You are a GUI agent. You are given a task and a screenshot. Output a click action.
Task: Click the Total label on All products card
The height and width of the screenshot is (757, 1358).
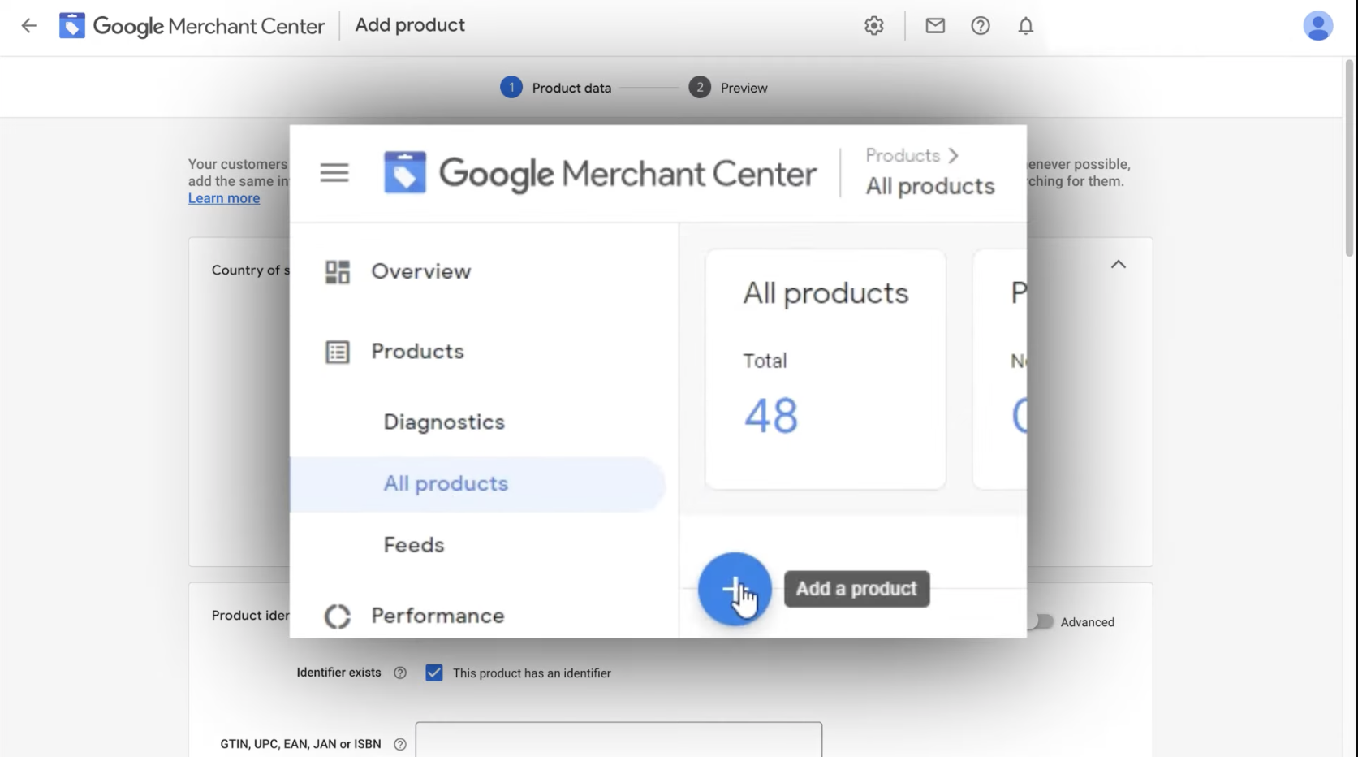[765, 361]
